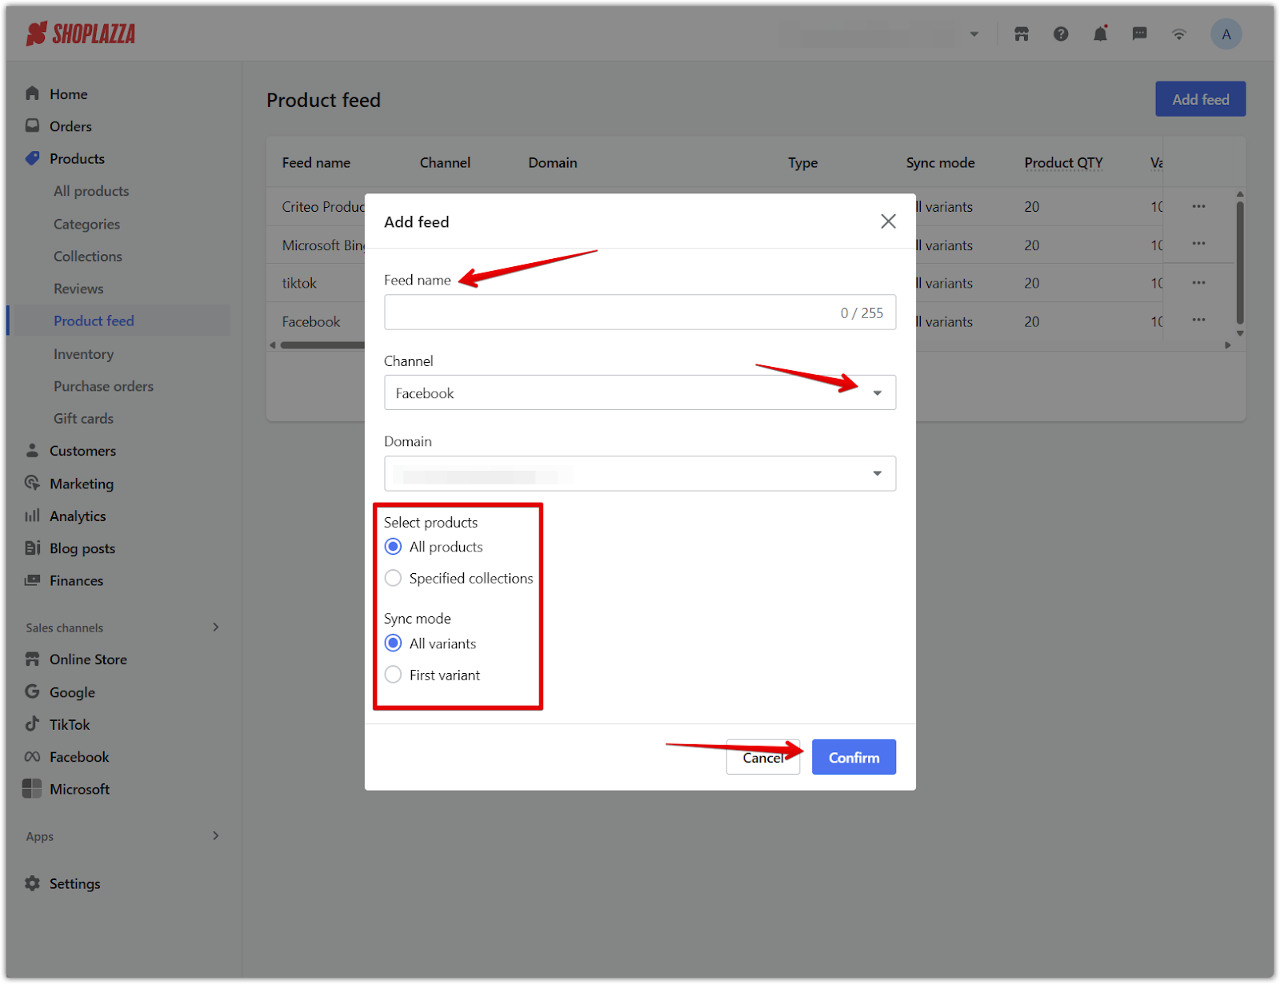The width and height of the screenshot is (1280, 984).
Task: Click the wifi signal icon in header
Action: click(x=1179, y=34)
